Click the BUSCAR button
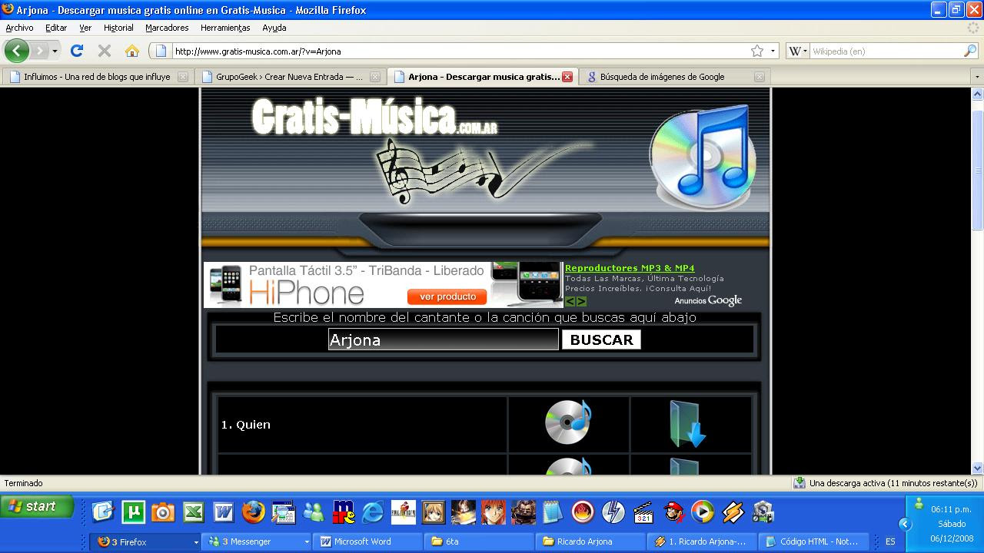984x553 pixels. (601, 339)
